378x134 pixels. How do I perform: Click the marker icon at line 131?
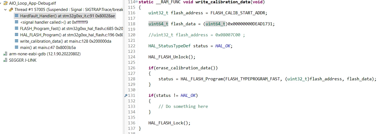[126, 95]
